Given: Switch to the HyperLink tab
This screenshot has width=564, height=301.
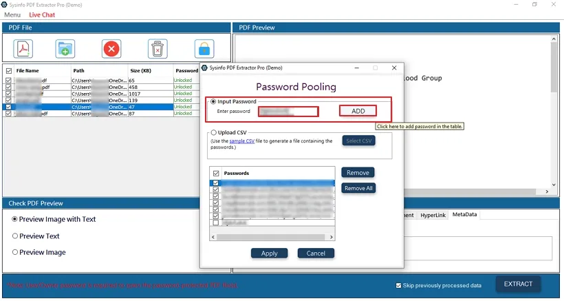Looking at the screenshot, I should pos(433,215).
